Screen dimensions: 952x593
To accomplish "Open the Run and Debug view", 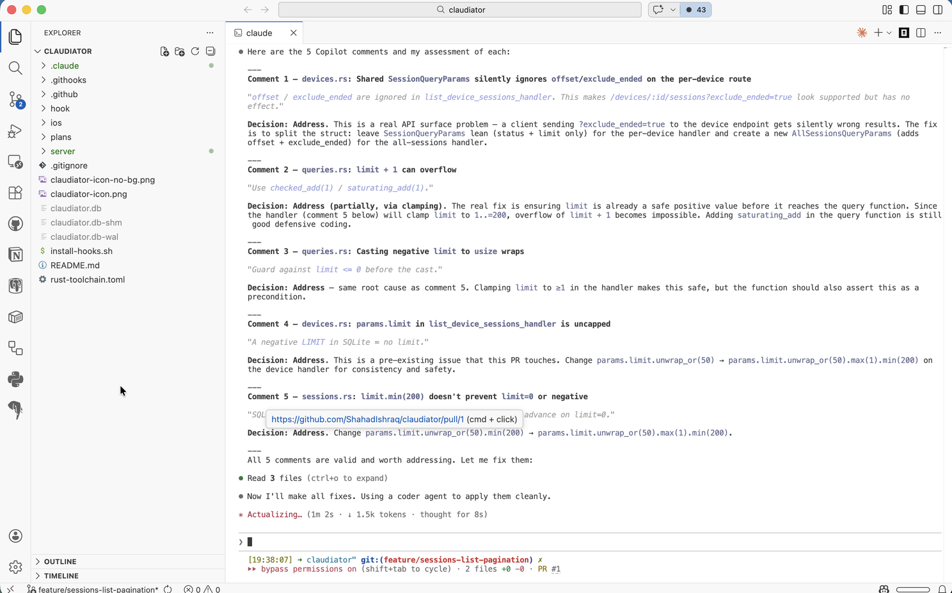I will [x=15, y=131].
